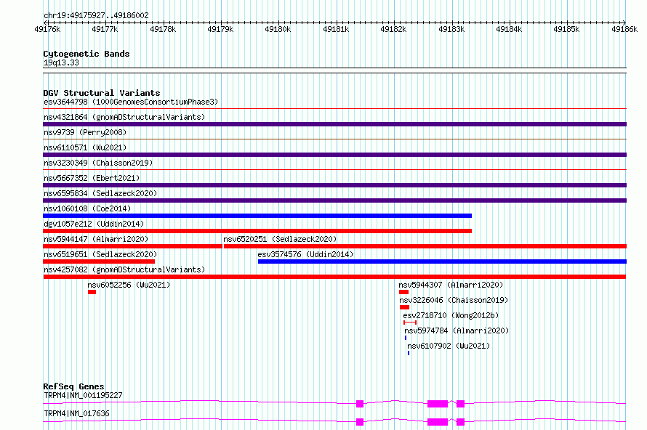Click the nsv6520251 (Sedlazeck2020) red bar
Image resolution: width=647 pixels, height=430 pixels.
click(x=425, y=246)
